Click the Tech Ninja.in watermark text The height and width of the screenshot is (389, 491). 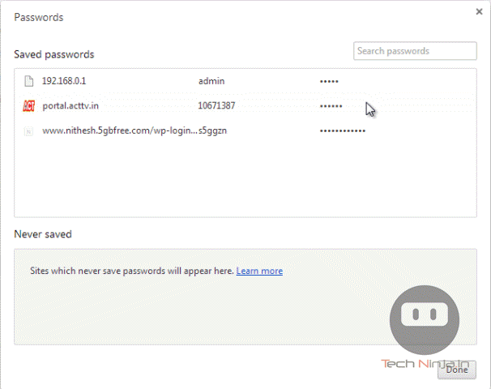(x=425, y=364)
